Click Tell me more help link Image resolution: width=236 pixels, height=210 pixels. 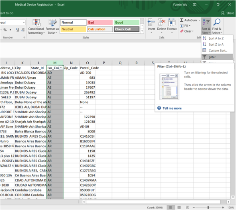[172, 108]
